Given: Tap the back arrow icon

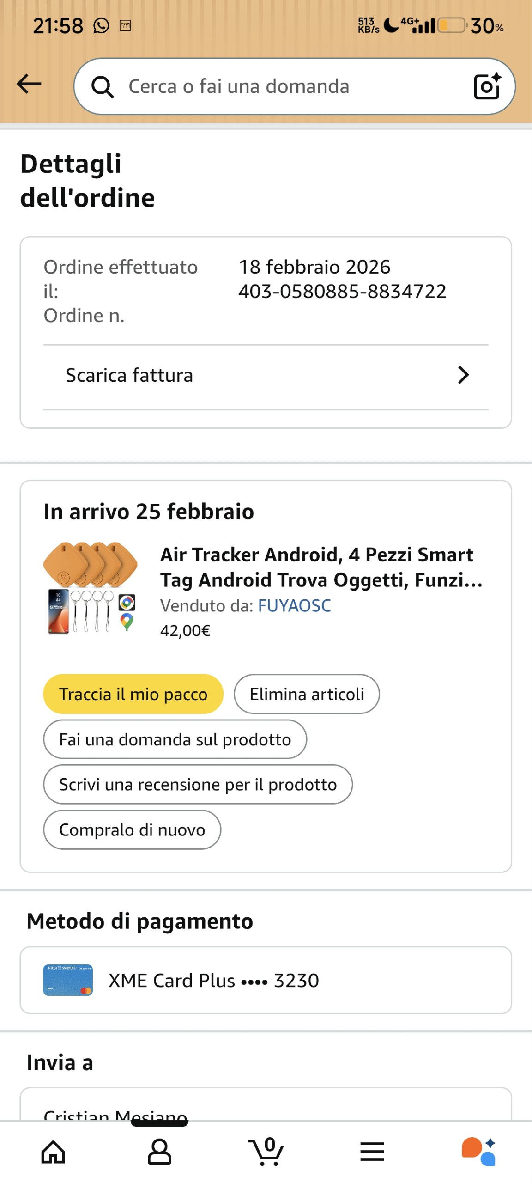Looking at the screenshot, I should point(29,84).
